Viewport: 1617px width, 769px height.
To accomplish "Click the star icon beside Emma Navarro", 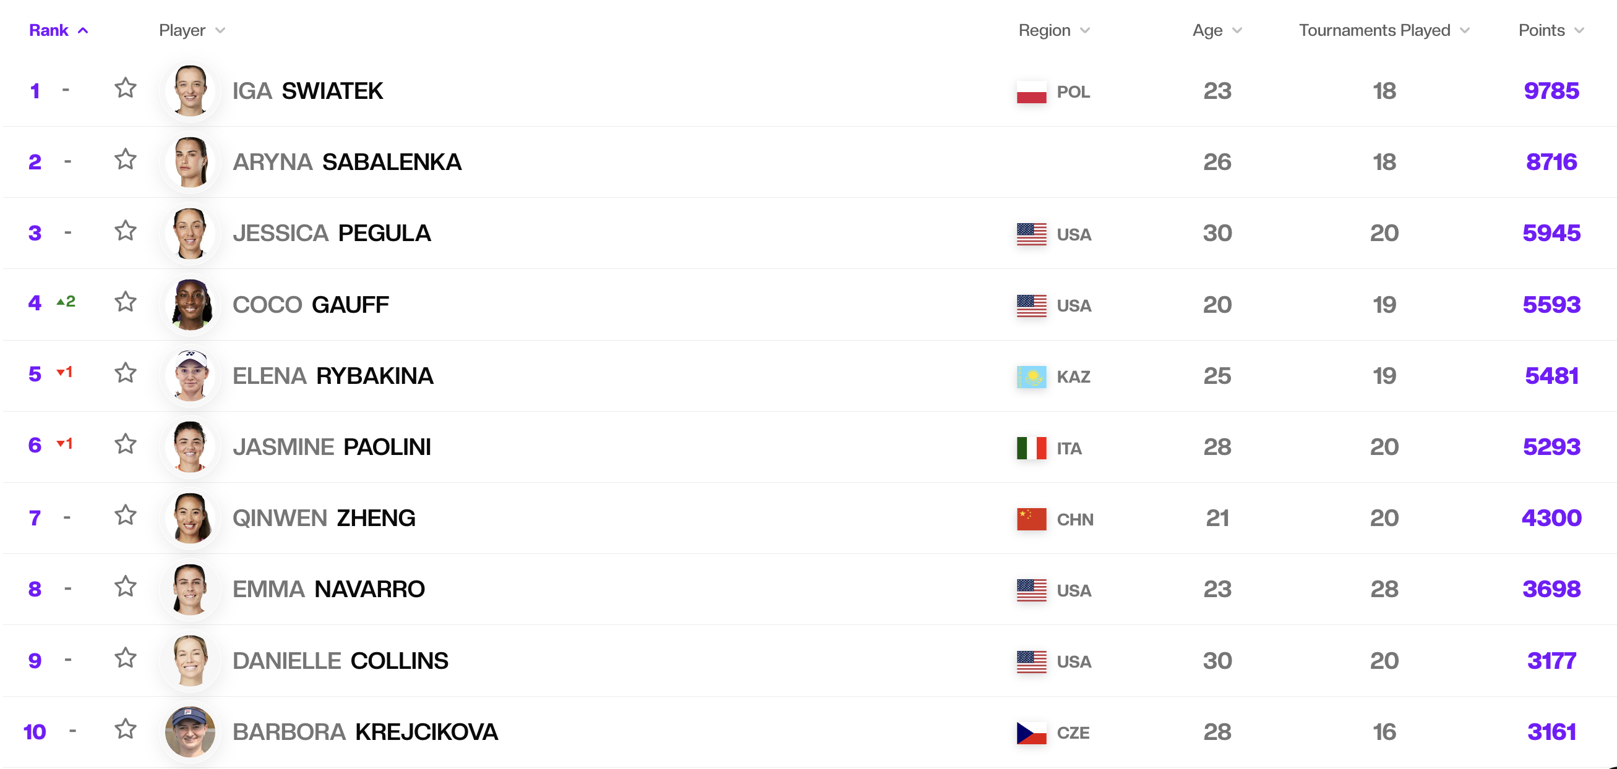I will (x=126, y=587).
